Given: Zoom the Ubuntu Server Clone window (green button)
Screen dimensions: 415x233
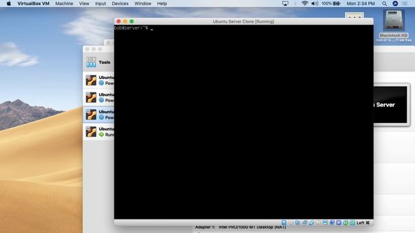Looking at the screenshot, I should [132, 21].
